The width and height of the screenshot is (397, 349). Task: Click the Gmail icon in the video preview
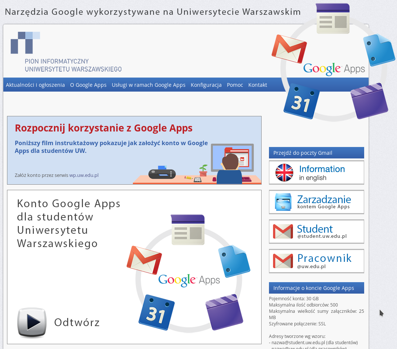click(x=144, y=260)
